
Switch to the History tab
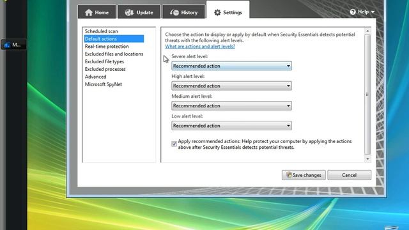point(183,12)
